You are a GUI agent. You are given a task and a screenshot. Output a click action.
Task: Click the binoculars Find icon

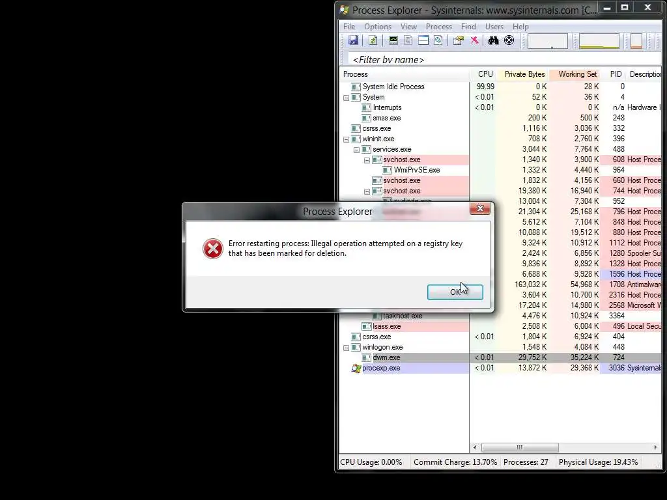pyautogui.click(x=494, y=40)
